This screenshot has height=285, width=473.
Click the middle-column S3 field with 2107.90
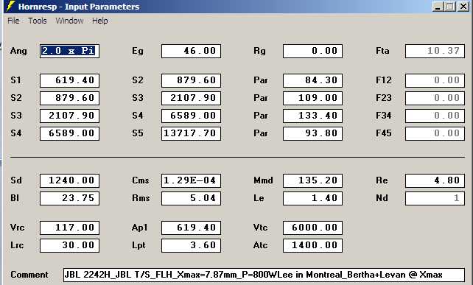(191, 99)
